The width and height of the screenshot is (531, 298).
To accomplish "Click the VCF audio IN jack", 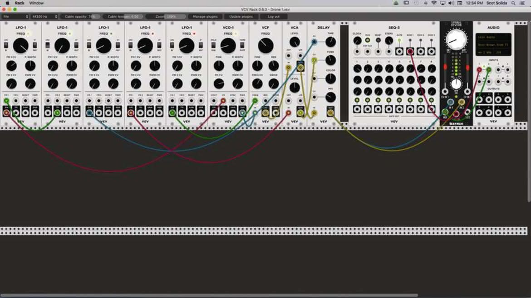I will click(256, 113).
